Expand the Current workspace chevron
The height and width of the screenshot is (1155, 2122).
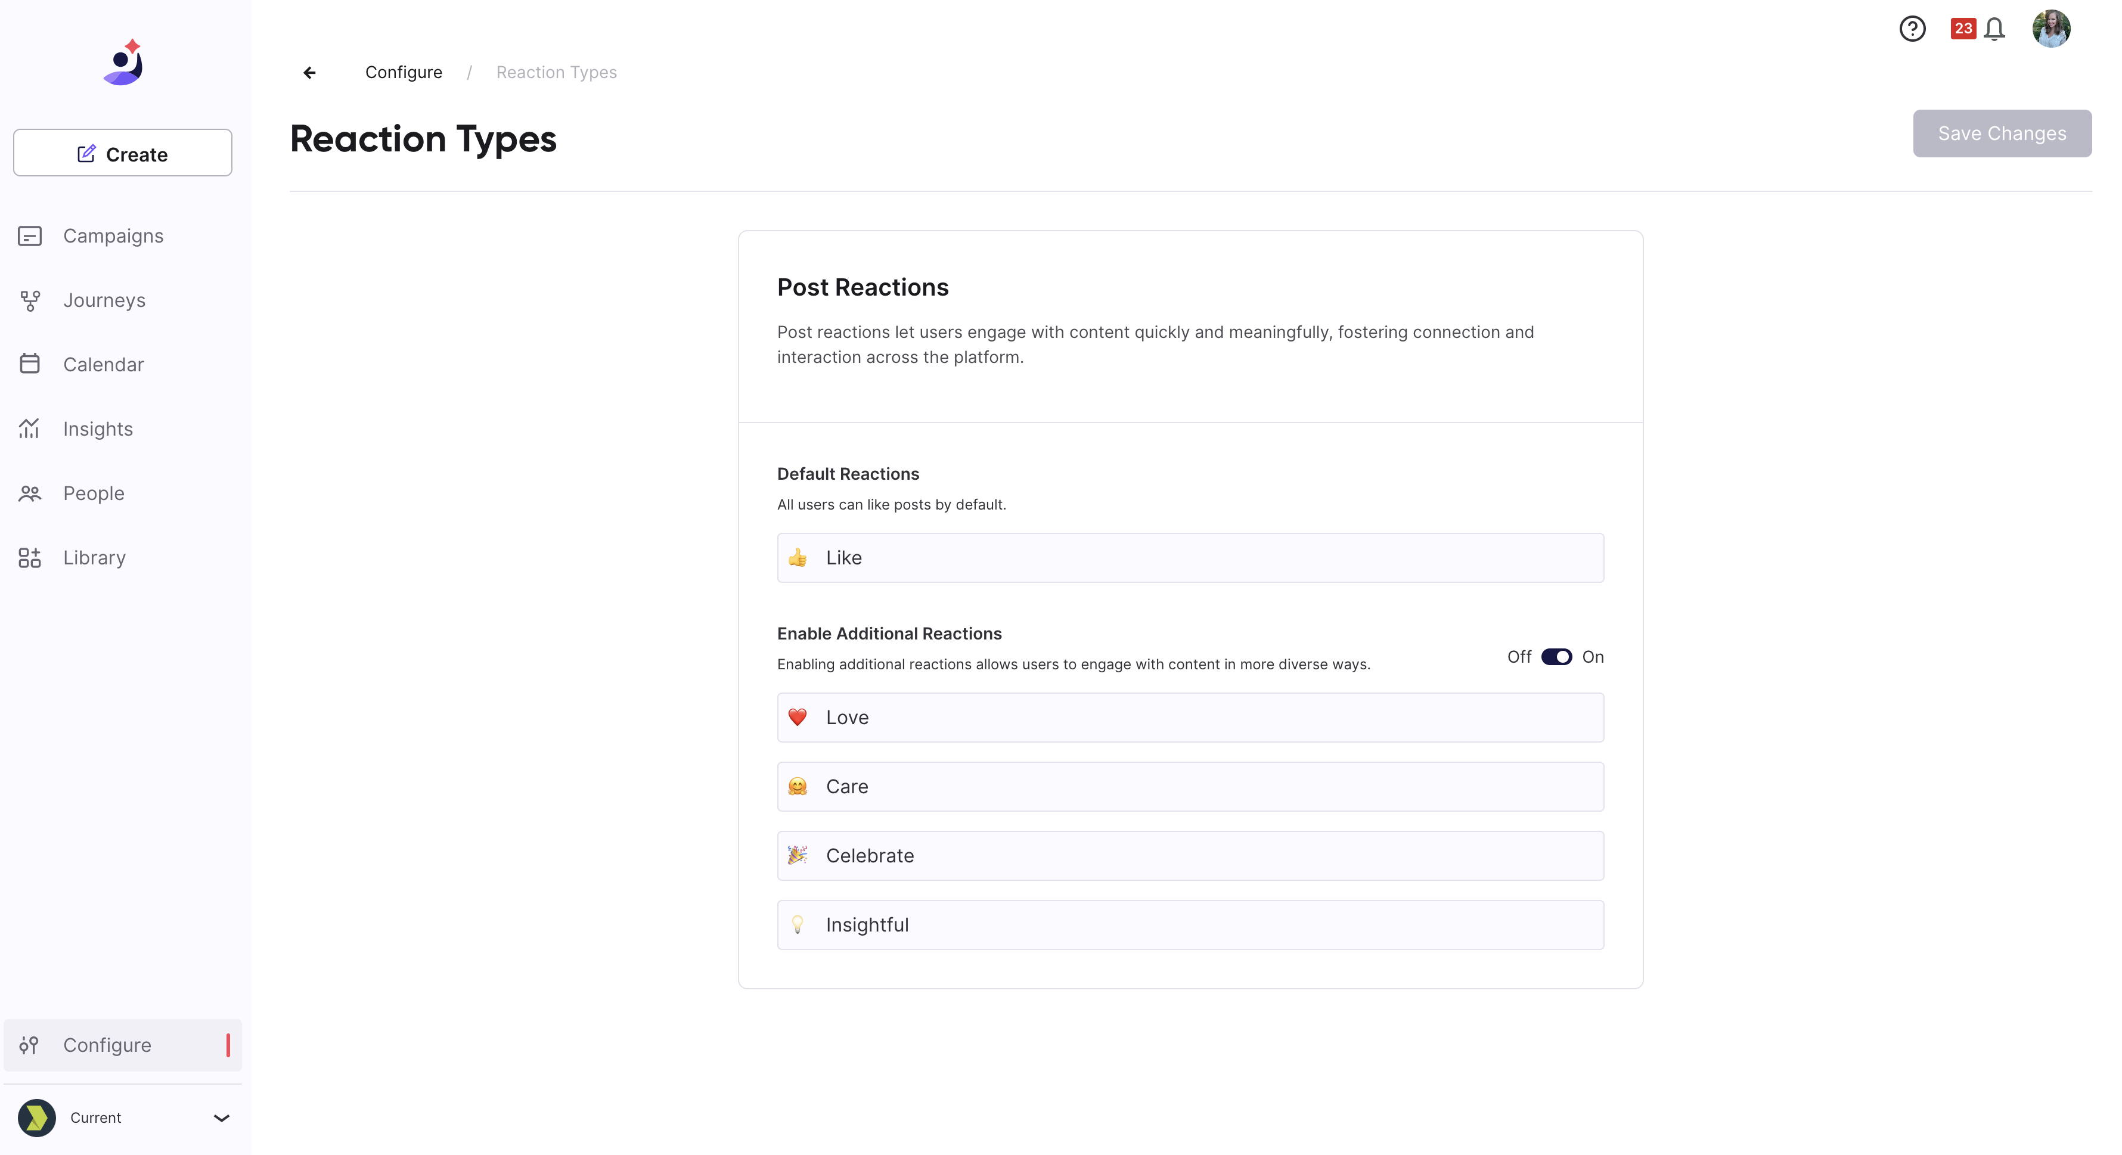pos(222,1118)
